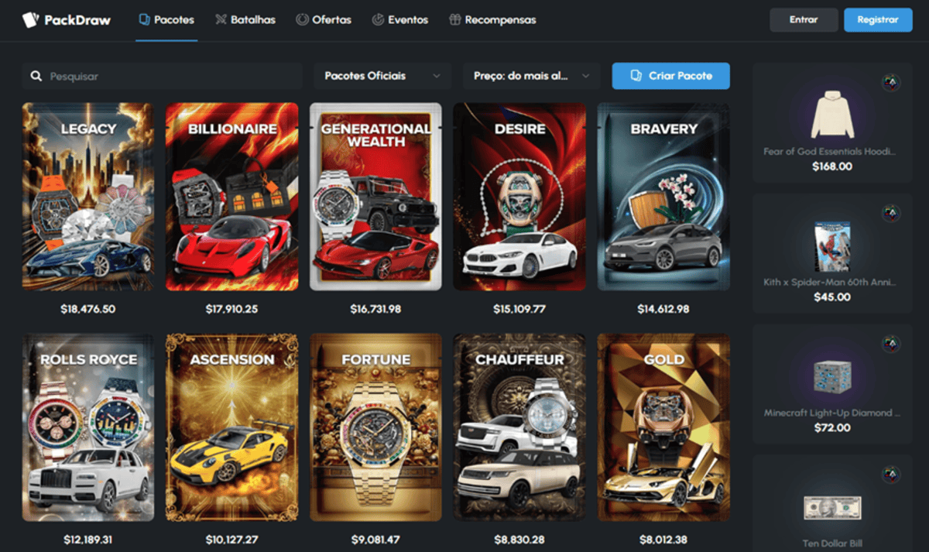
Task: Switch to the Eventos tab
Action: (400, 20)
